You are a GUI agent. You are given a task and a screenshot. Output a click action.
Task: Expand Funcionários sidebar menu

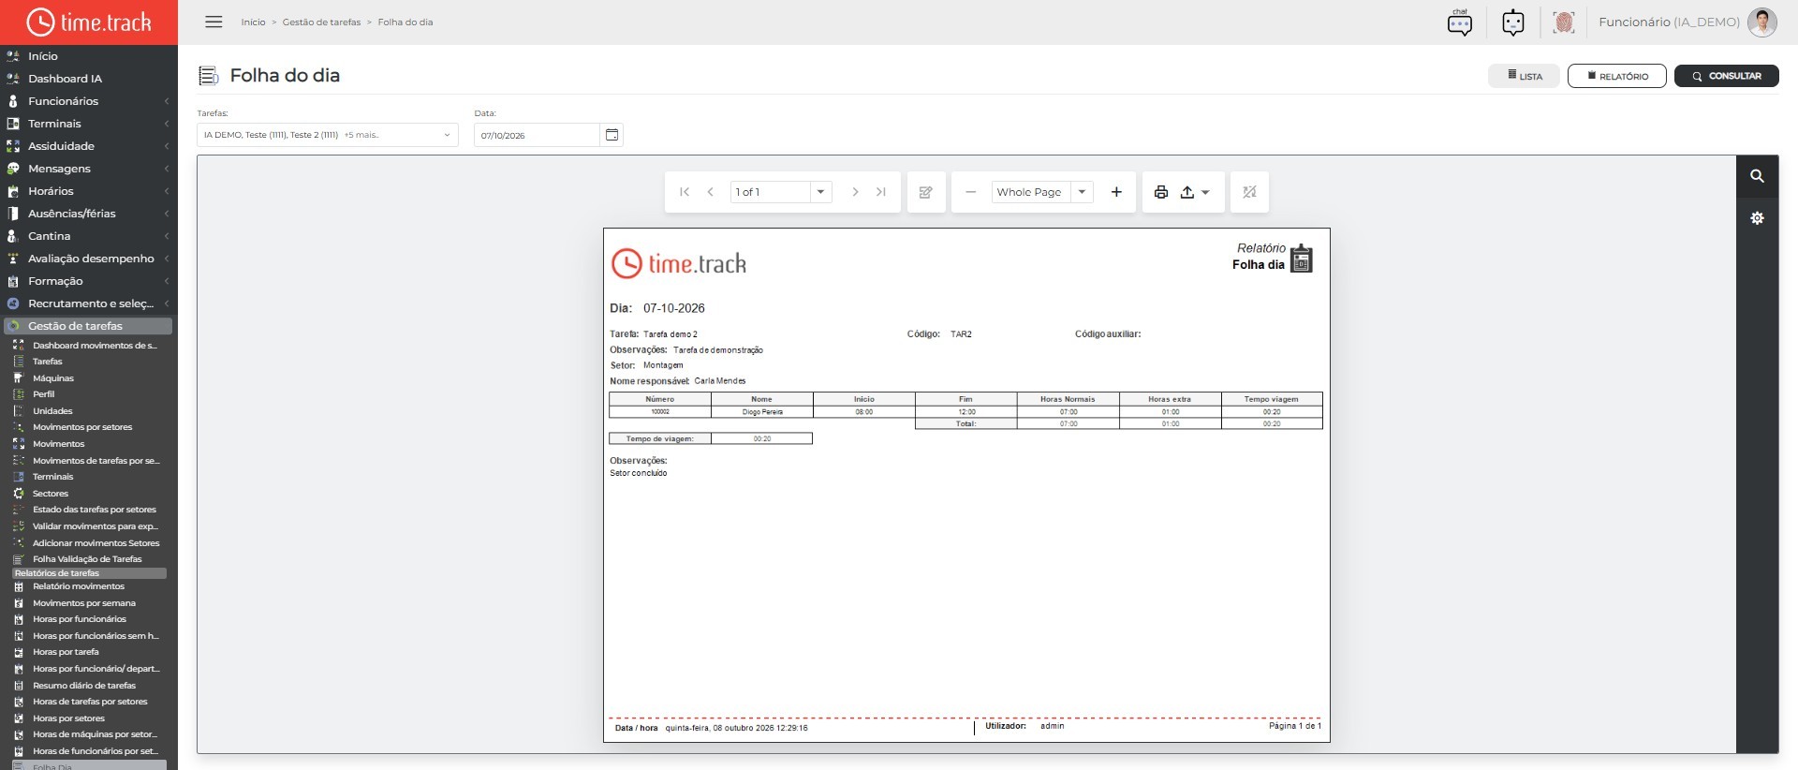coord(88,101)
